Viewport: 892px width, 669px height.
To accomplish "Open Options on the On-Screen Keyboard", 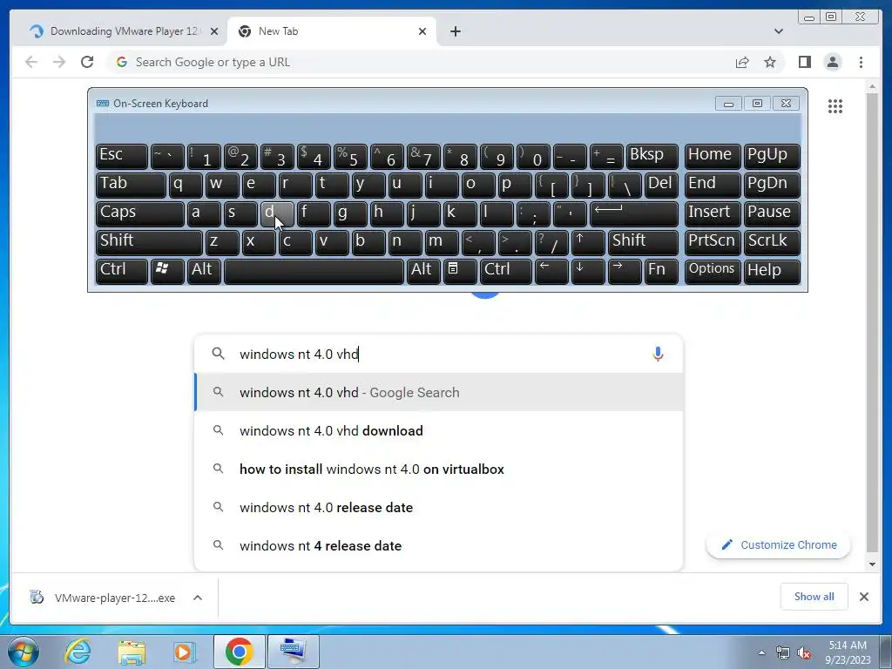I will 713,271.
